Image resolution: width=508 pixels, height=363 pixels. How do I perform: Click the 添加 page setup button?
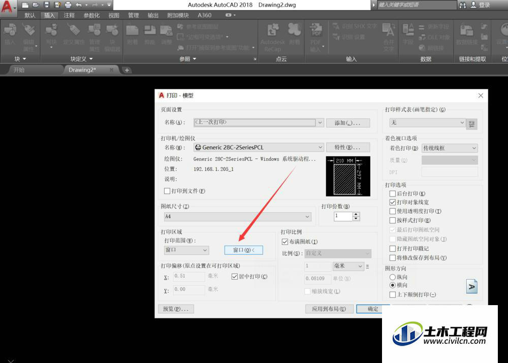tap(347, 123)
